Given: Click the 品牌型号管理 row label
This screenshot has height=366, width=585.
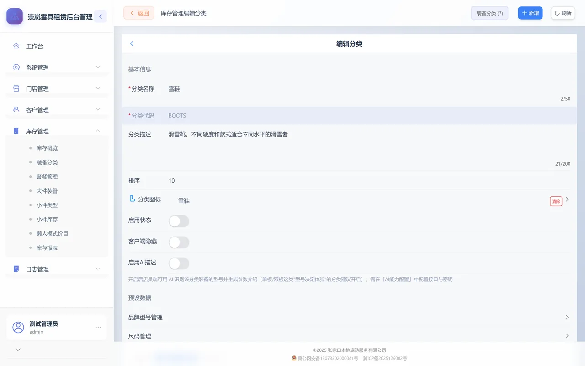Looking at the screenshot, I should point(145,317).
